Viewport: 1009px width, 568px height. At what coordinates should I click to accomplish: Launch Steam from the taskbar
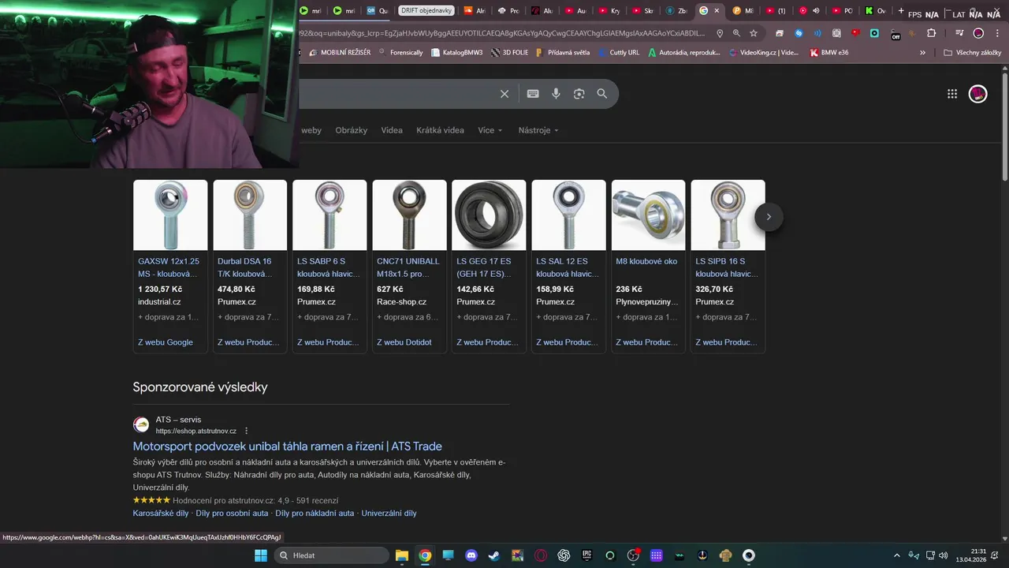[494, 555]
